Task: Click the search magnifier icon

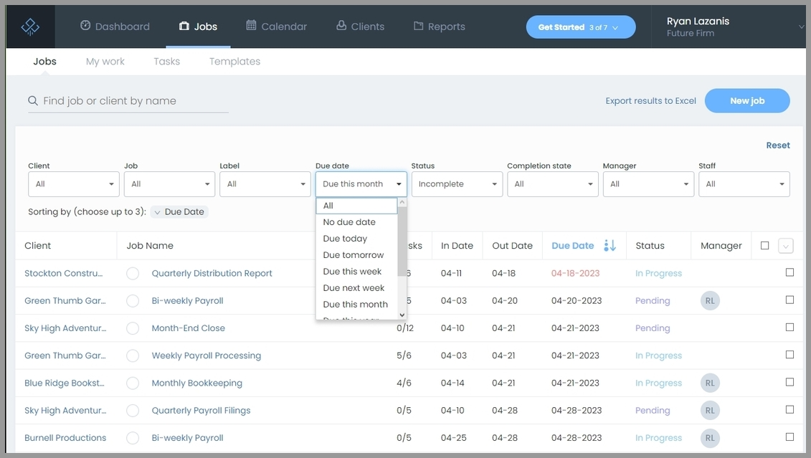Action: [33, 101]
